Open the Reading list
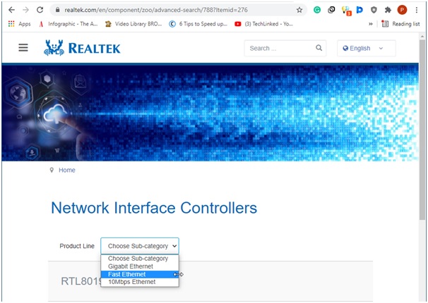This screenshot has width=428, height=303. pyautogui.click(x=400, y=24)
